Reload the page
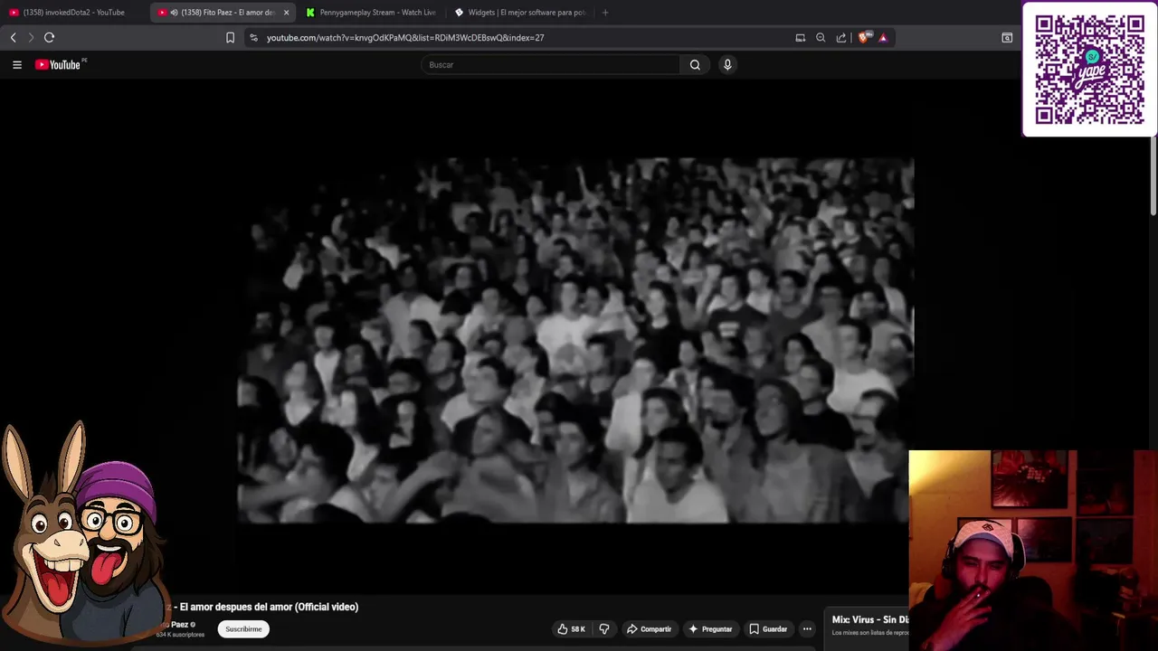 (50, 37)
